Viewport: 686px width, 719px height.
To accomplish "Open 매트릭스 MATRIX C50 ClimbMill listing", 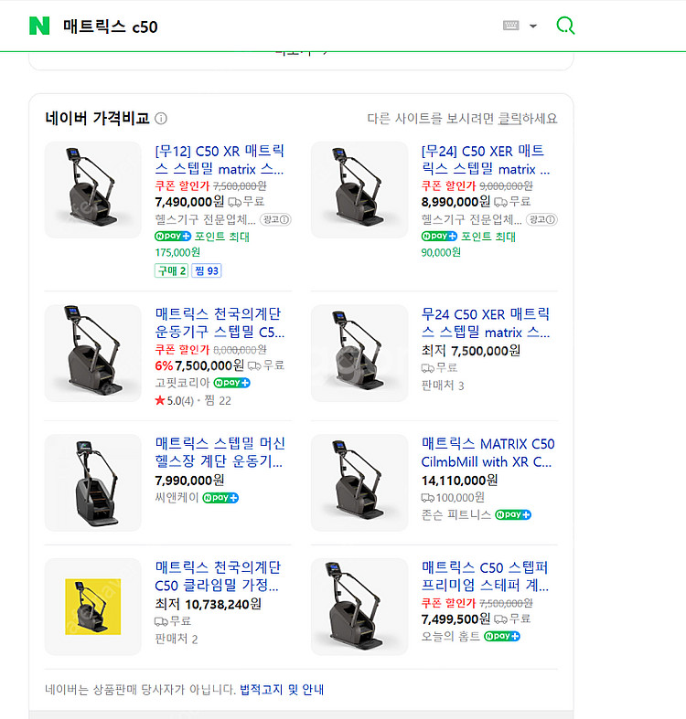I will pos(488,452).
